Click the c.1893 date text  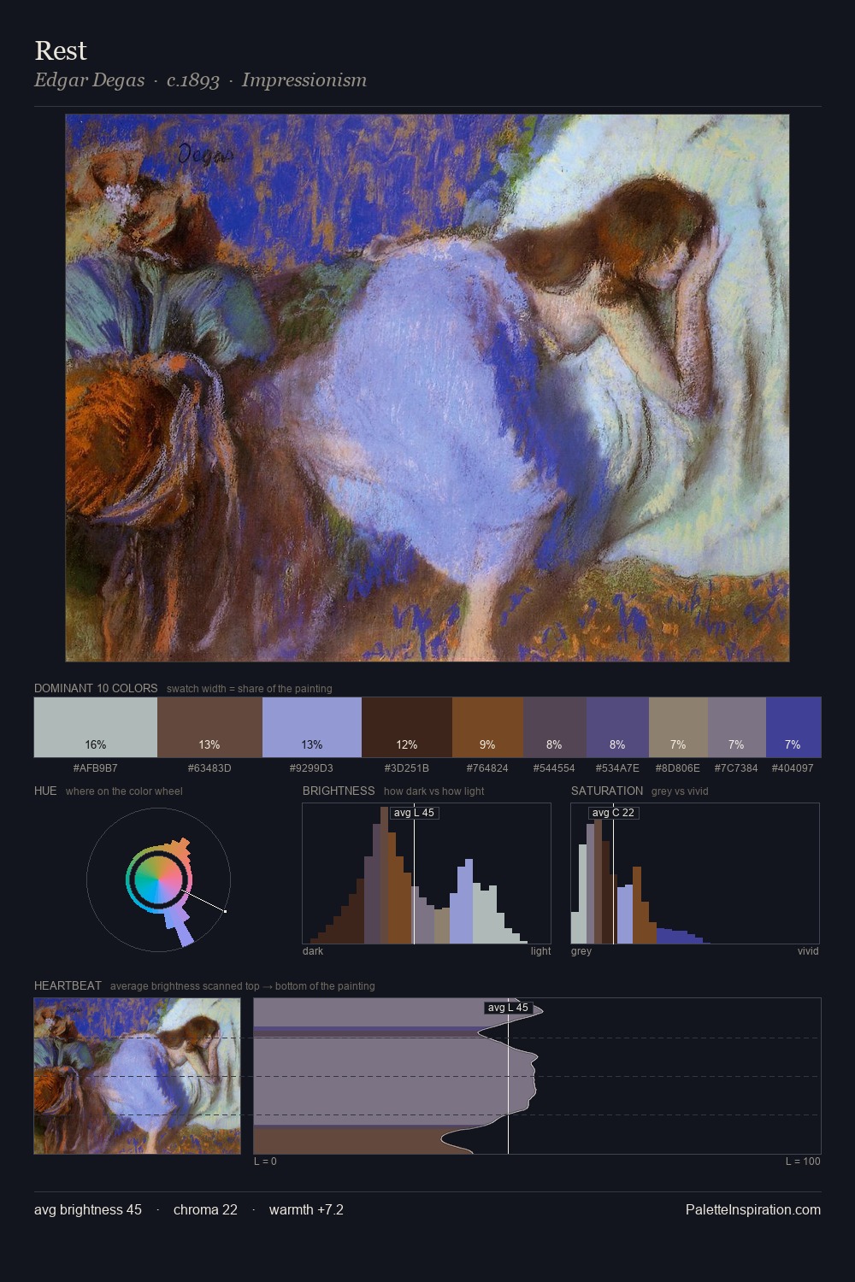pos(193,80)
